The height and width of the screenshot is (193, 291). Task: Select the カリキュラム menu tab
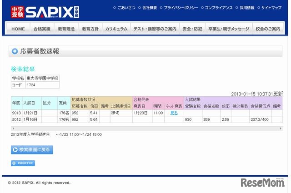click(x=116, y=29)
